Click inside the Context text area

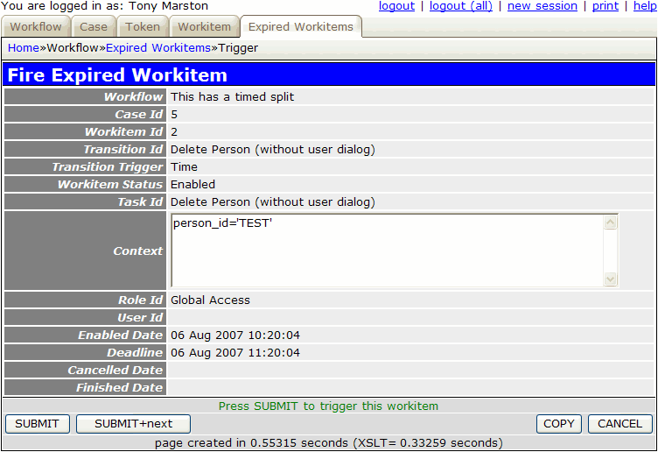385,251
